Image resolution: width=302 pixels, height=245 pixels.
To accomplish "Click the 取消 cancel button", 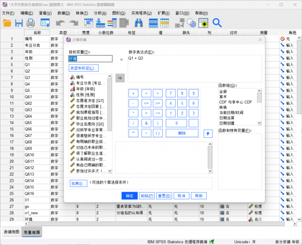I will coord(182,196).
